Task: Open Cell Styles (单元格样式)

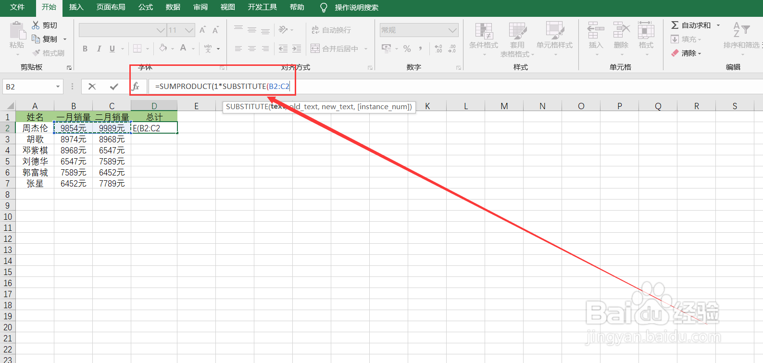Action: click(x=554, y=39)
